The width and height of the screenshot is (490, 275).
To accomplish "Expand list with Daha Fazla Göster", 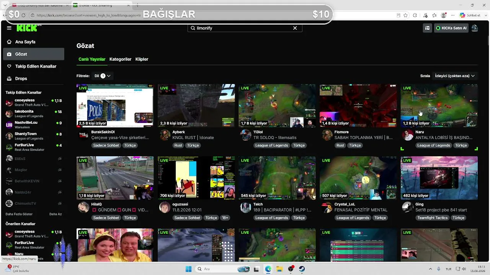I will click(19, 214).
